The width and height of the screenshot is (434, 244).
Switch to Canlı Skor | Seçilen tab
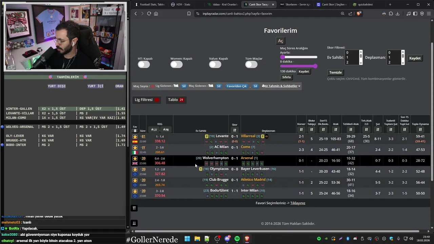pyautogui.click(x=331, y=4)
